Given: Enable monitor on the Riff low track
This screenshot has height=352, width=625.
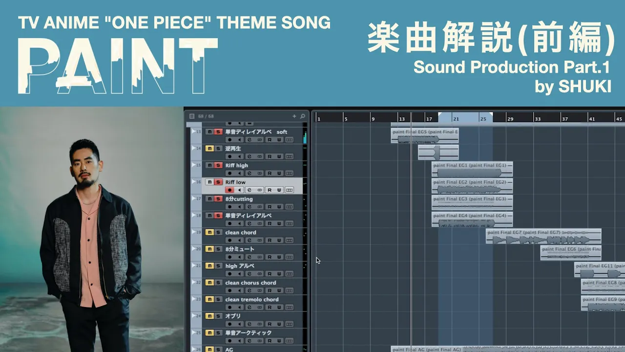Looking at the screenshot, I should click(239, 190).
